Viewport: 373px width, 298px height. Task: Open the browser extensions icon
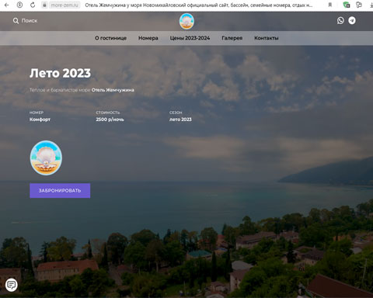pyautogui.click(x=359, y=5)
